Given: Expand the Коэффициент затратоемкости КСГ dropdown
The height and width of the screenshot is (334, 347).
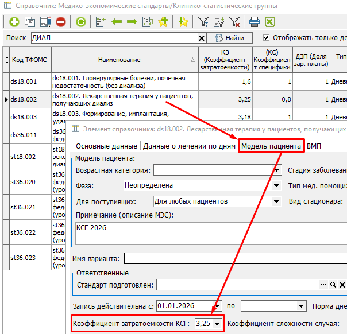Looking at the screenshot, I should 217,324.
